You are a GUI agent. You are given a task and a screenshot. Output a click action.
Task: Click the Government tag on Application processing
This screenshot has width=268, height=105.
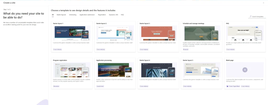pos(100,86)
